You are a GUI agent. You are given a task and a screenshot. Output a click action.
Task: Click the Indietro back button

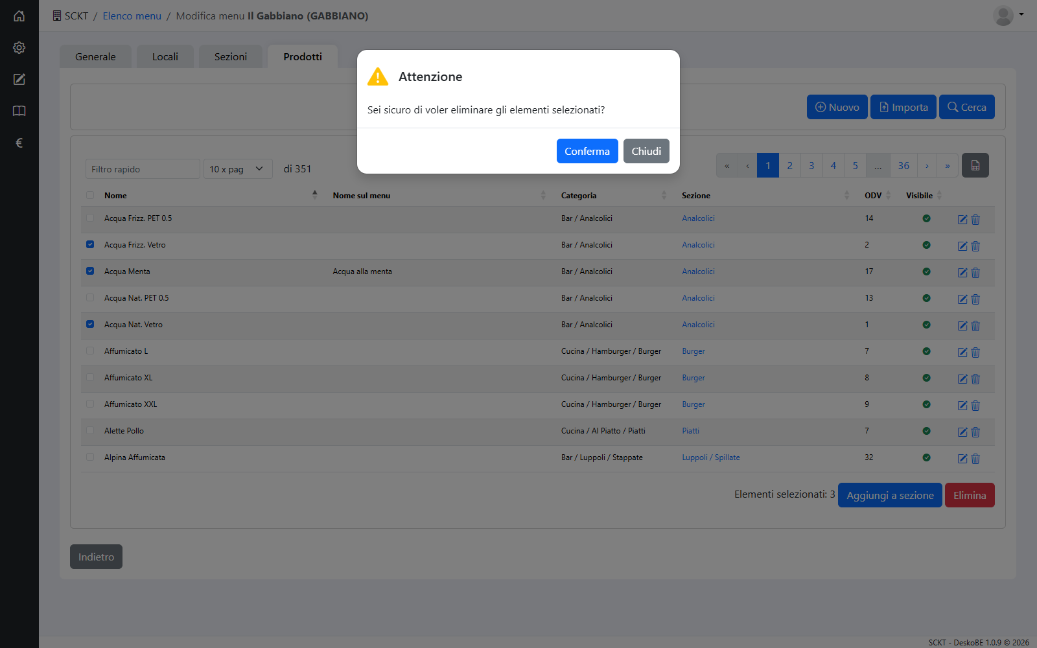pyautogui.click(x=96, y=557)
